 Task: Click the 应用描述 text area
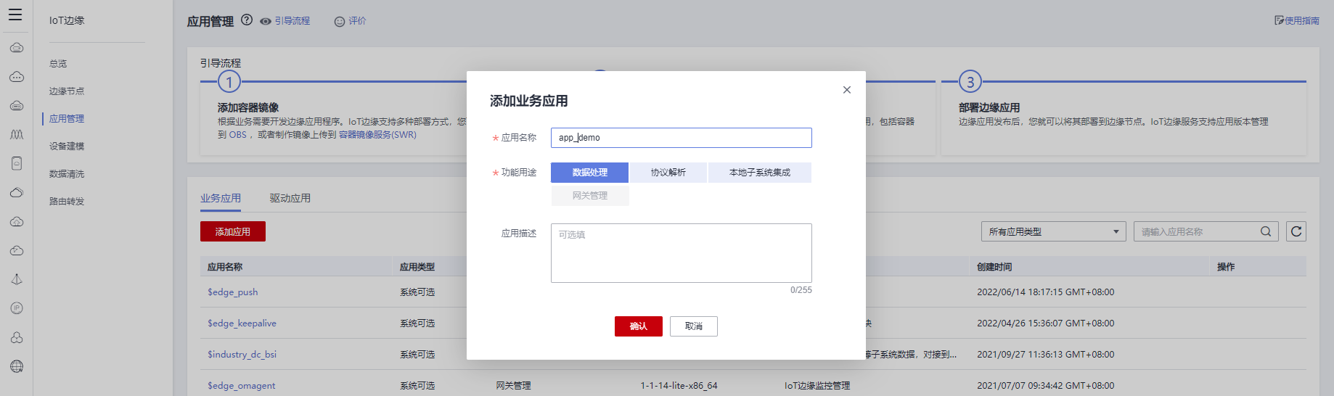pyautogui.click(x=681, y=253)
